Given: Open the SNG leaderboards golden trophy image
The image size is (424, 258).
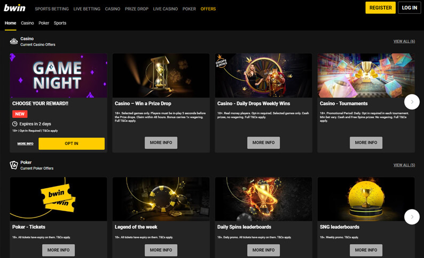Looking at the screenshot, I should point(366,199).
